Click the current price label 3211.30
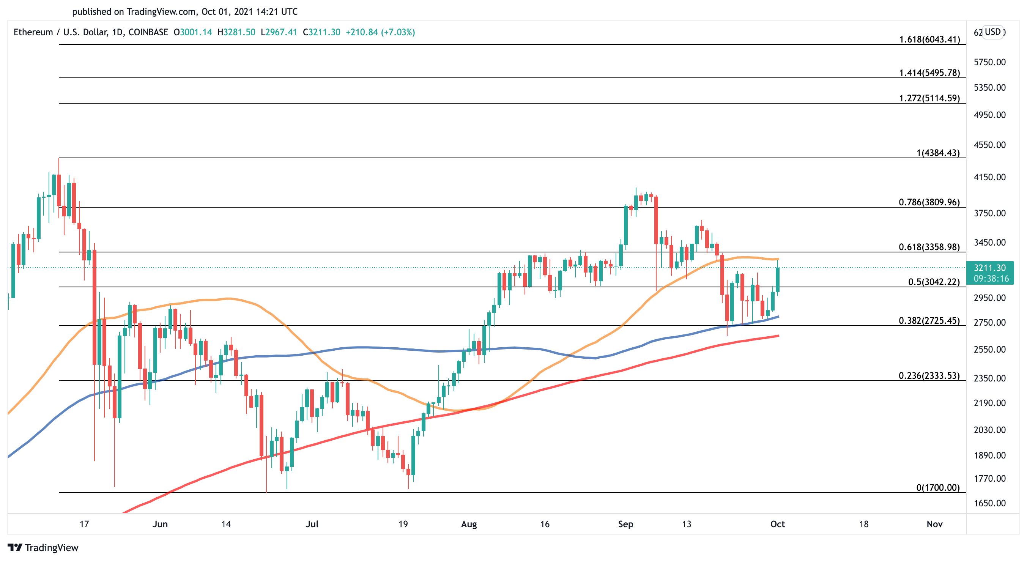Screen dimensions: 1027x561 tap(990, 268)
